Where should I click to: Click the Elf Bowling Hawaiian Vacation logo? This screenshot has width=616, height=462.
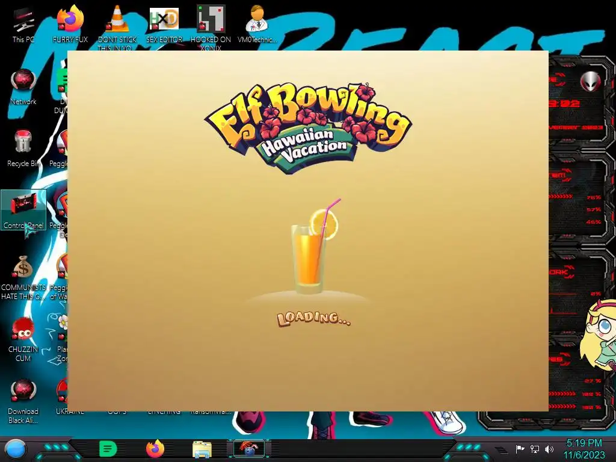click(309, 128)
